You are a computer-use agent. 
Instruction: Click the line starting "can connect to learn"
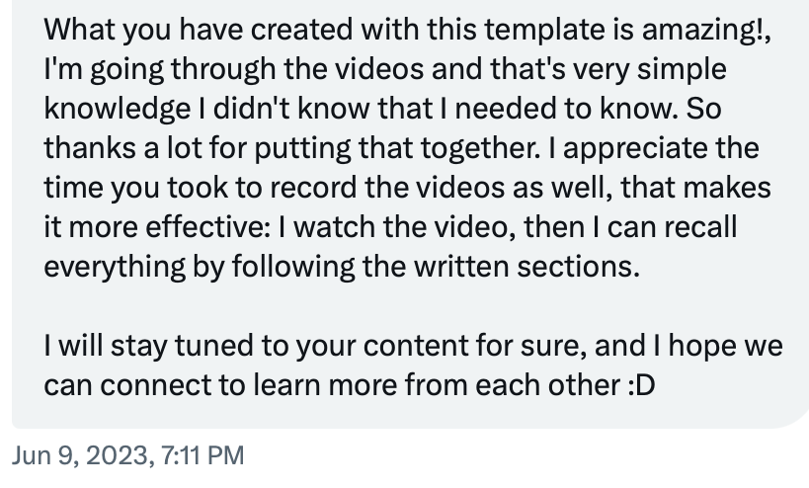point(350,385)
